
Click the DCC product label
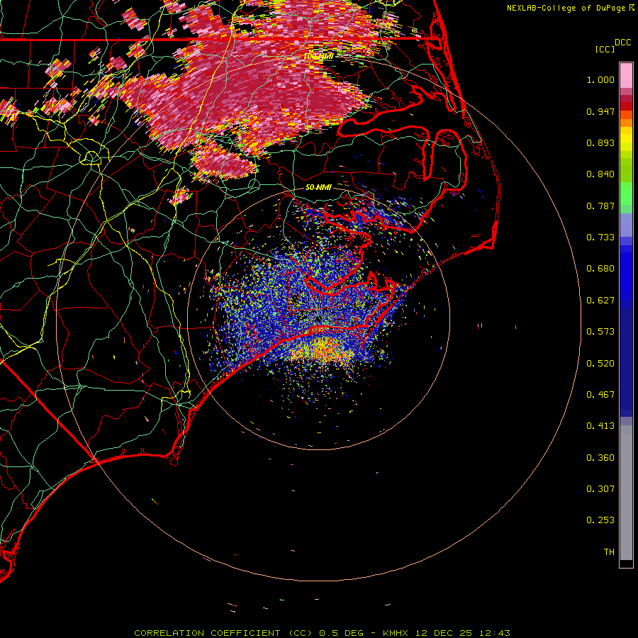click(x=622, y=43)
